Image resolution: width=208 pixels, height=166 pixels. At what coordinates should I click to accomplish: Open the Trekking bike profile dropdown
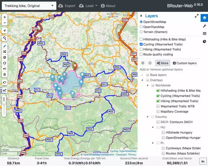tap(29, 6)
